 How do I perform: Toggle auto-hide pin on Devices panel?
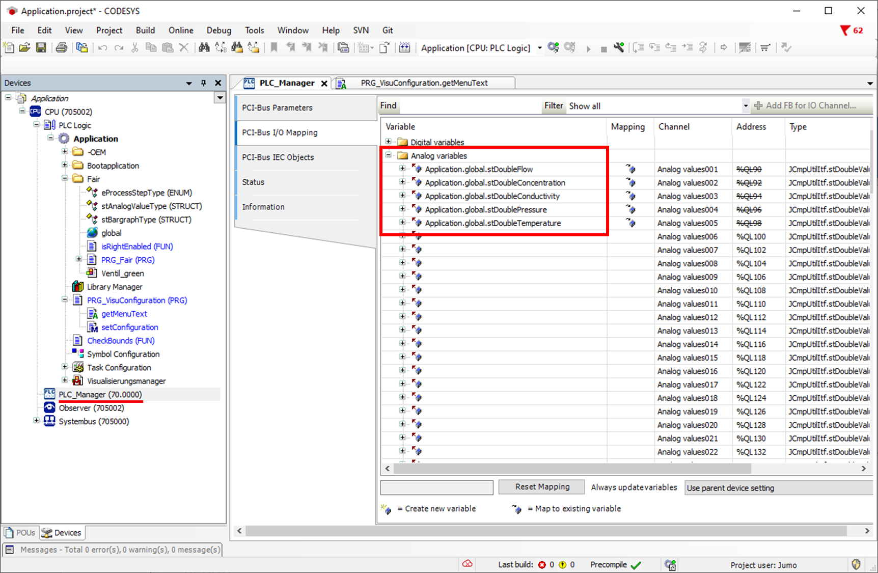coord(203,83)
